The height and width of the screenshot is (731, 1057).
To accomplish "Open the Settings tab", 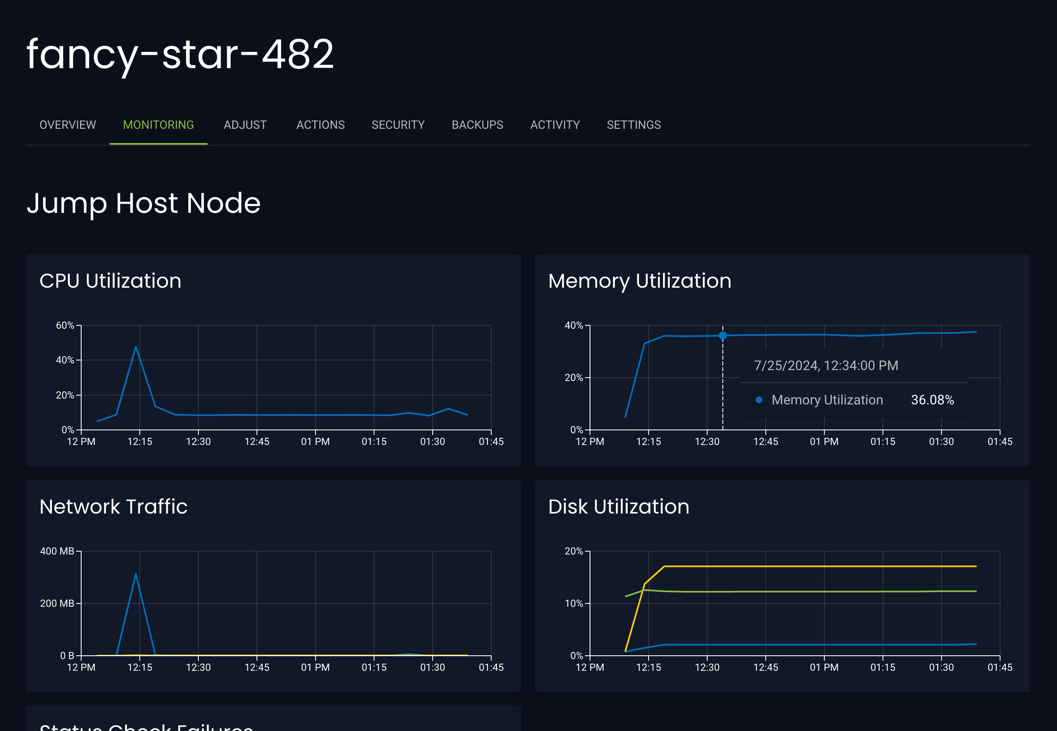I will pyautogui.click(x=633, y=125).
